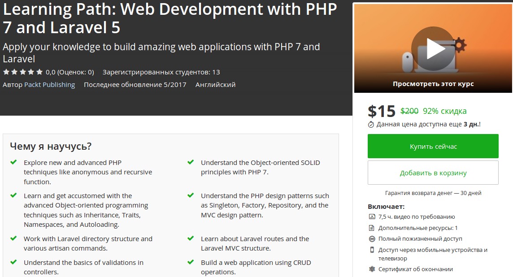Click checkmark beside anonymous and recursive function
Viewport: 513px width, 277px height.
[x=13, y=162]
